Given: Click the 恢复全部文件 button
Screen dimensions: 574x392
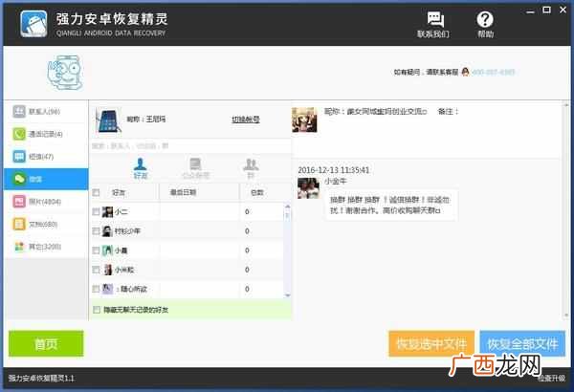Looking at the screenshot, I should coord(522,343).
